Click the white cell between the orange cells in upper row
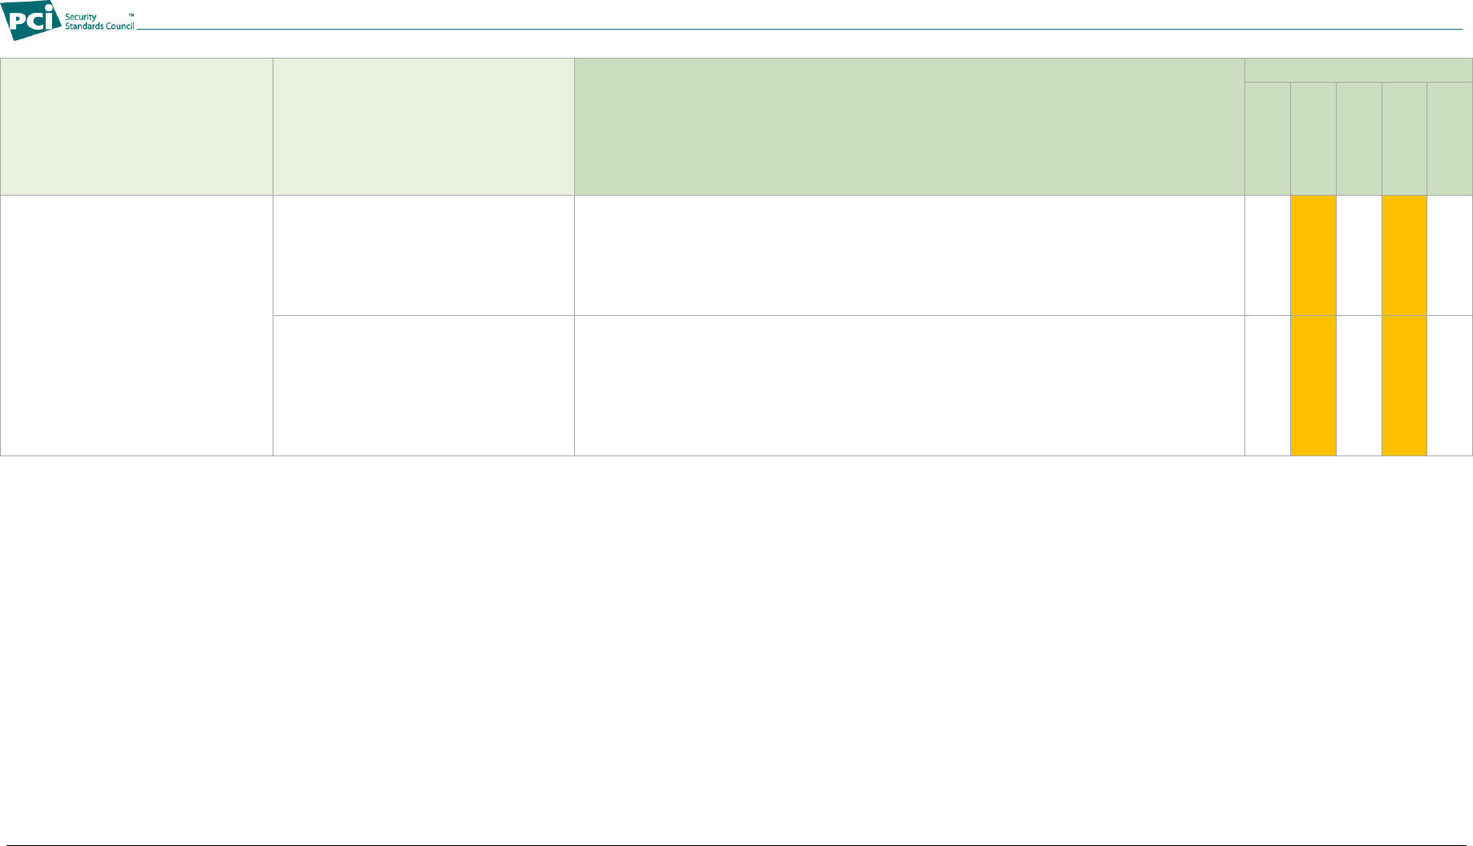The width and height of the screenshot is (1473, 846). coord(1358,255)
